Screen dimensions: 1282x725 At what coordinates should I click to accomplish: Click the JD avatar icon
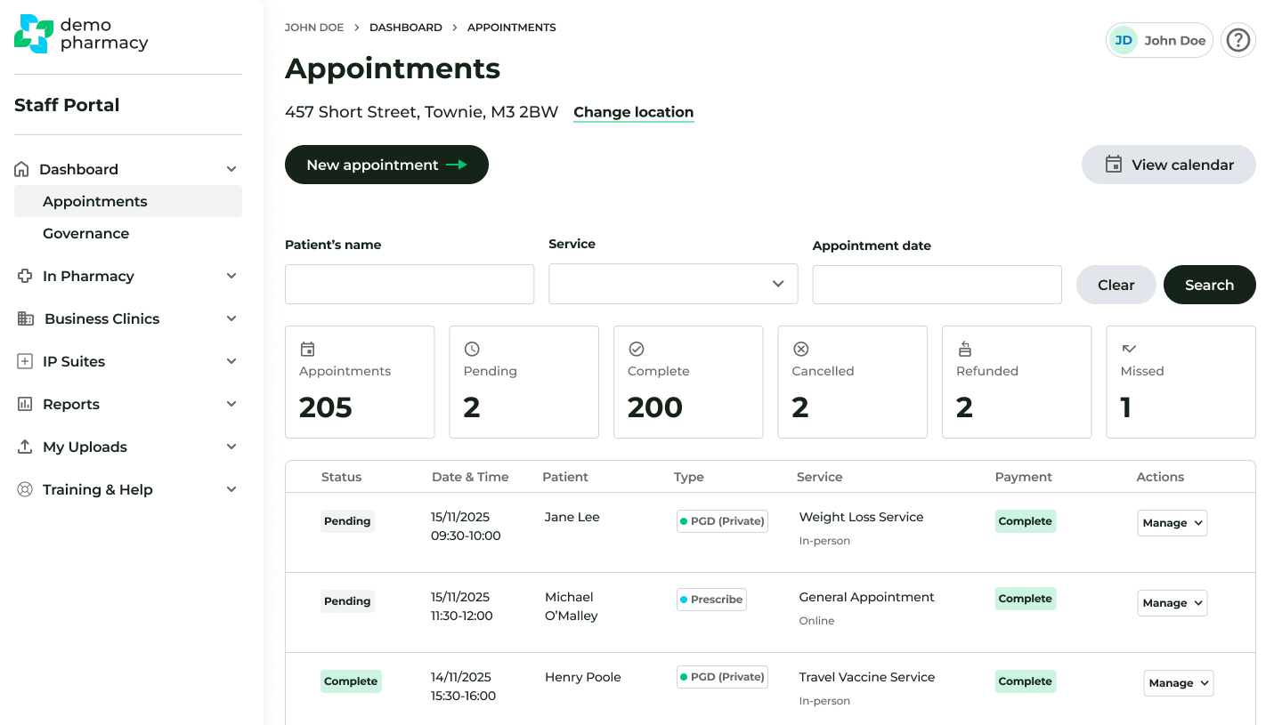1124,39
